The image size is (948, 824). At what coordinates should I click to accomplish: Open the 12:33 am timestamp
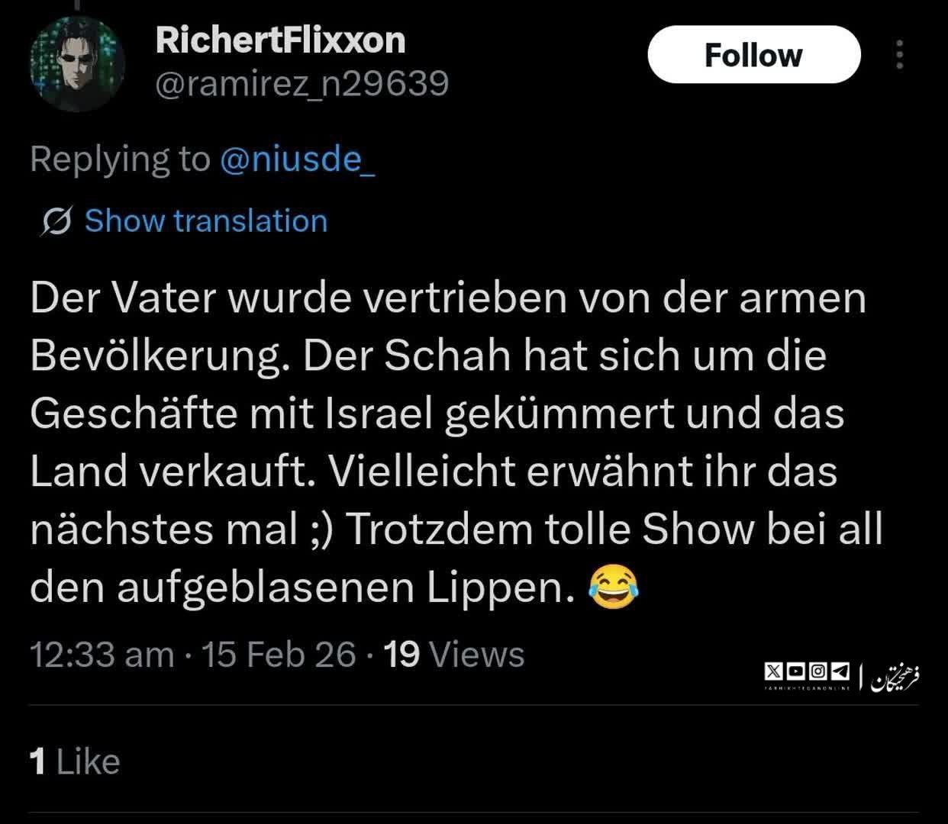click(102, 655)
